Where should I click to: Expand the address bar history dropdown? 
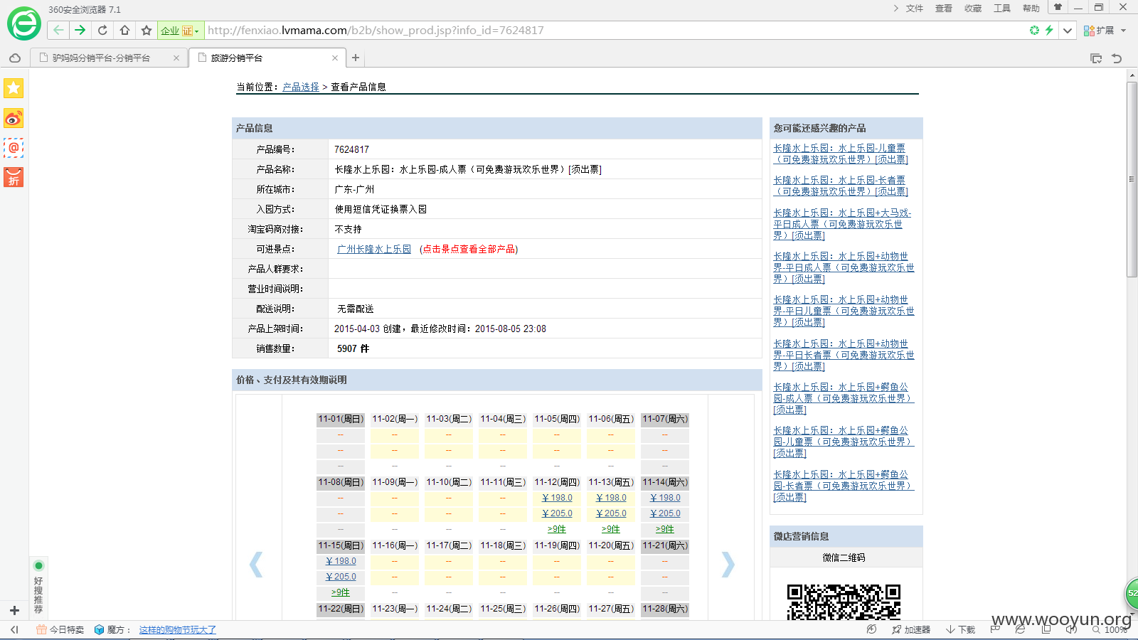pos(1068,30)
